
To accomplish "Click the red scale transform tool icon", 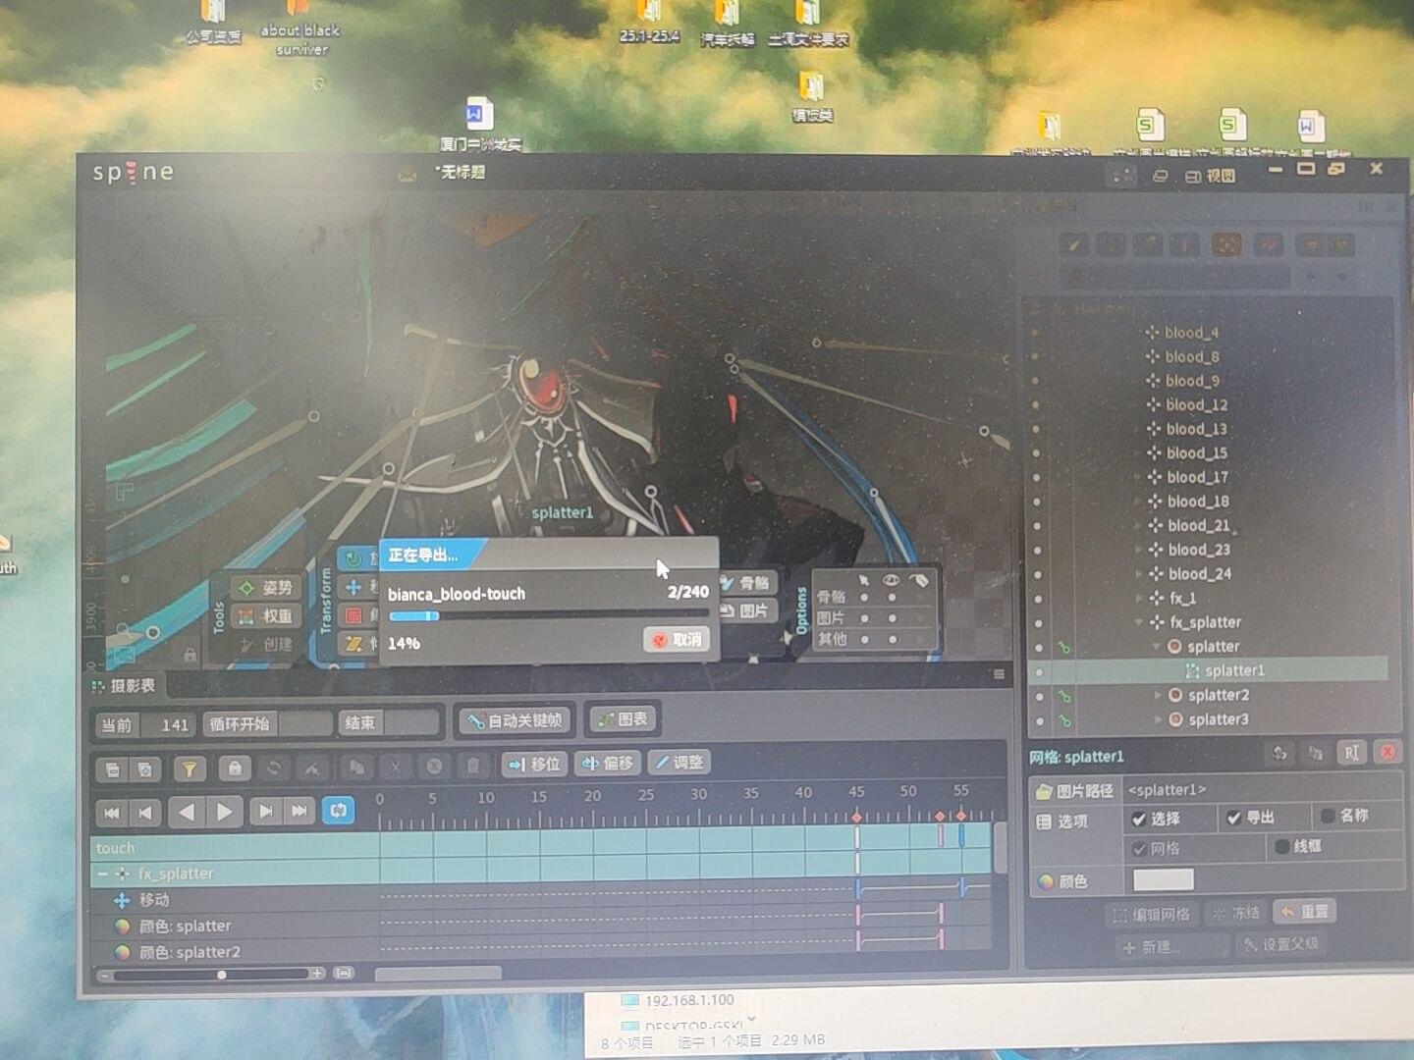I will coord(353,615).
